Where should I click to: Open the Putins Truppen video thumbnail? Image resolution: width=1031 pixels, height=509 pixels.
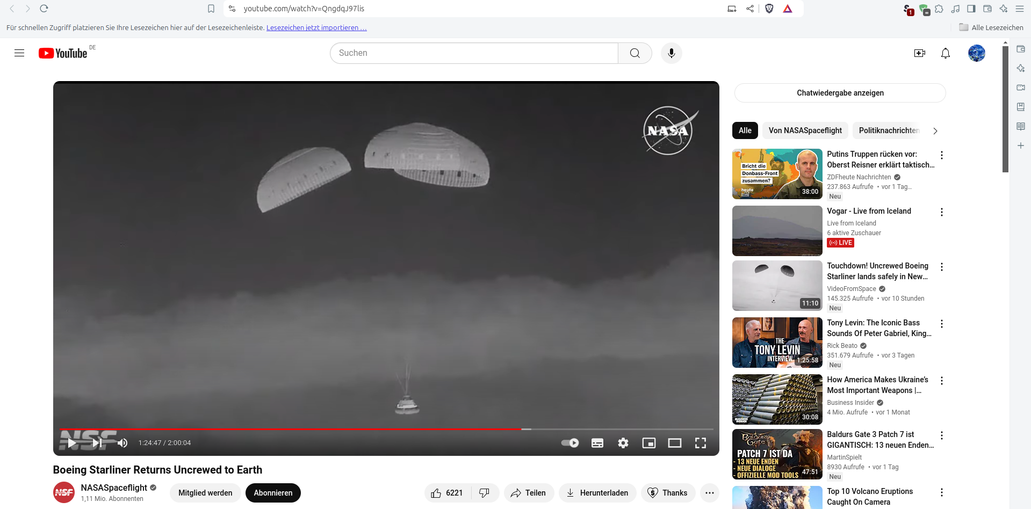[777, 174]
